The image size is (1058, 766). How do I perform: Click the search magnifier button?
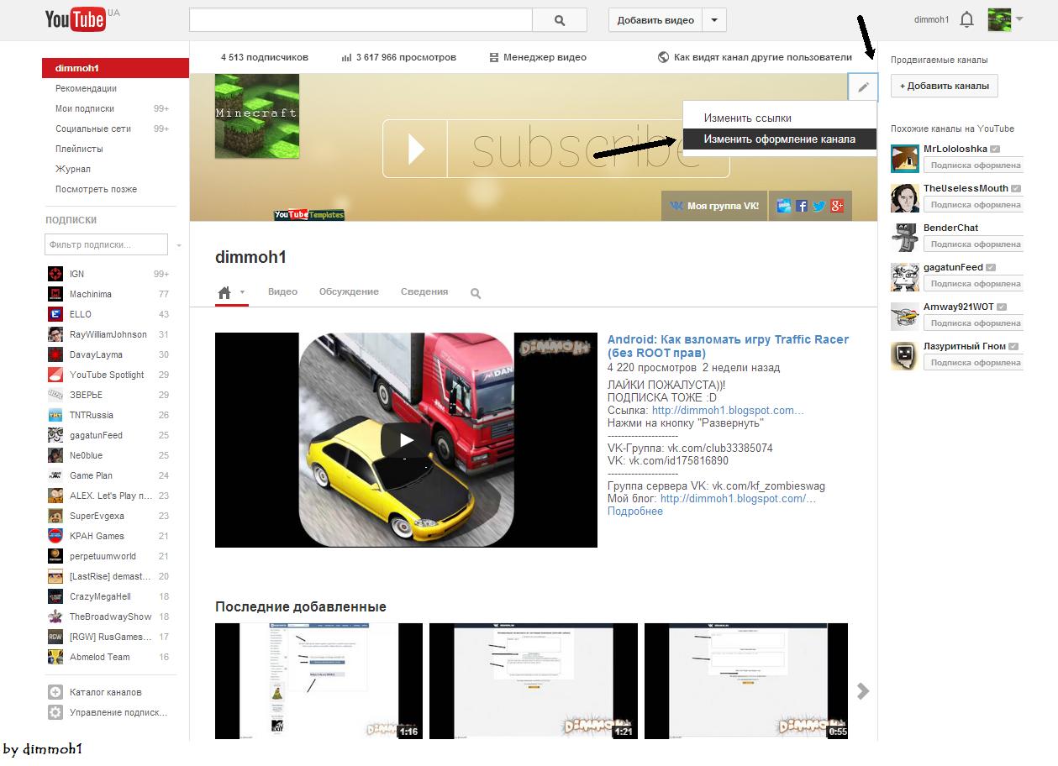tap(561, 20)
